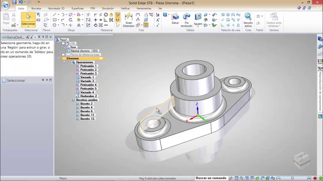Pick the rectangle sketch tool
323x181 pixels.
tap(55, 20)
